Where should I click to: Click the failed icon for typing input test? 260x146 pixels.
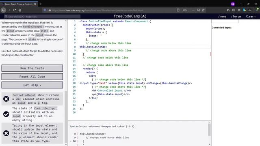[x=6, y=133]
